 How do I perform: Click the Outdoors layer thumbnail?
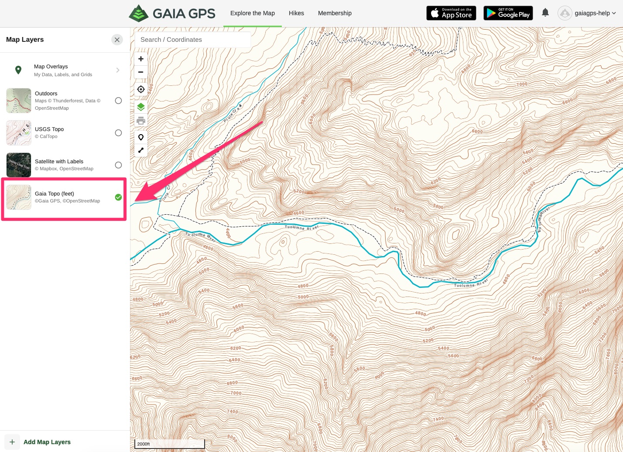tap(19, 101)
